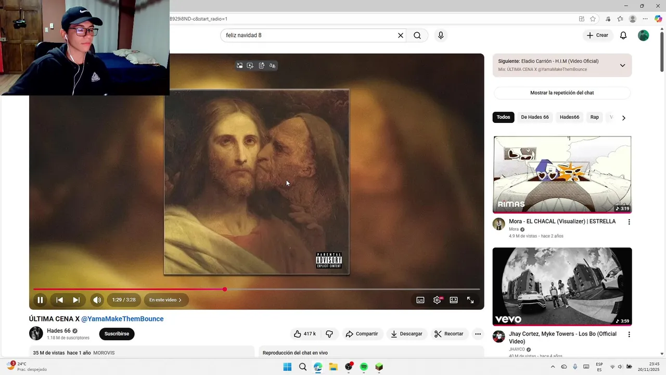Open the Copilot sidebar icon
Viewport: 666px width, 375px height.
(x=658, y=19)
